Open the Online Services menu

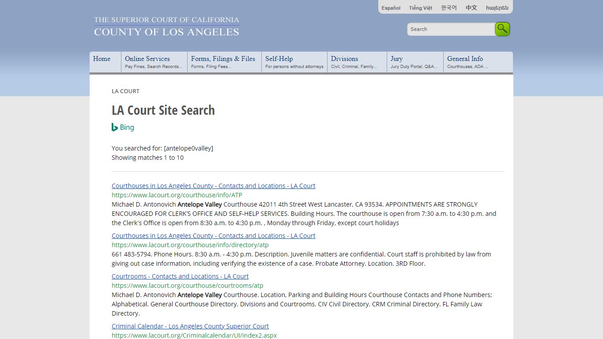coord(154,62)
